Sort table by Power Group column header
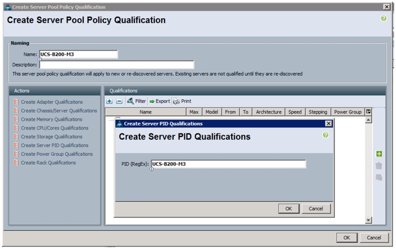The width and height of the screenshot is (396, 249). [x=348, y=112]
